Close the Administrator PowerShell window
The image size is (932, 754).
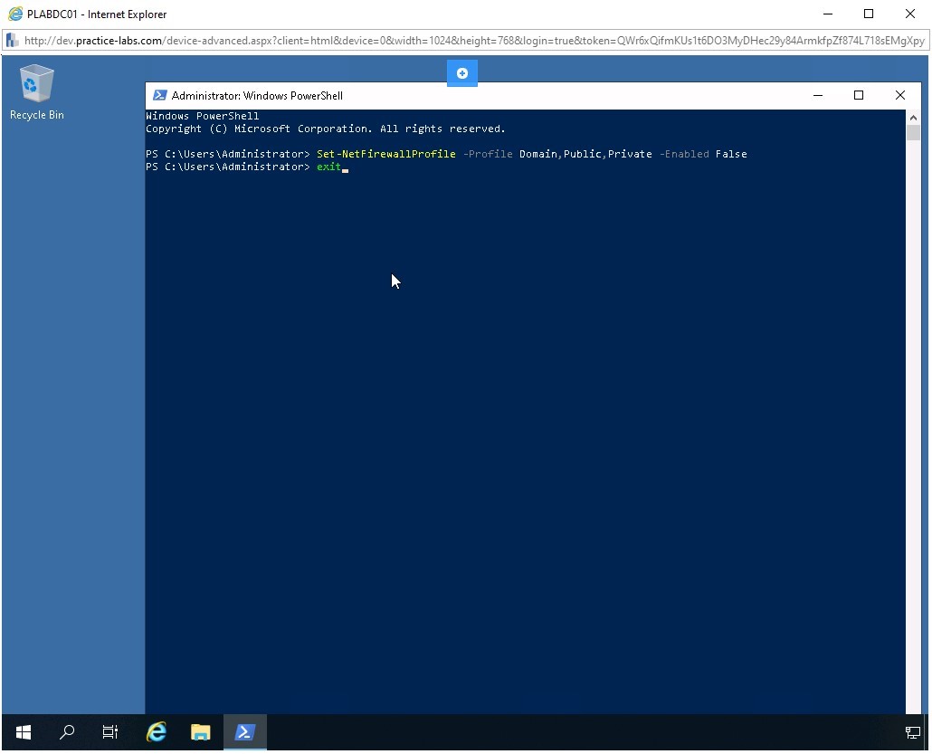click(x=899, y=95)
